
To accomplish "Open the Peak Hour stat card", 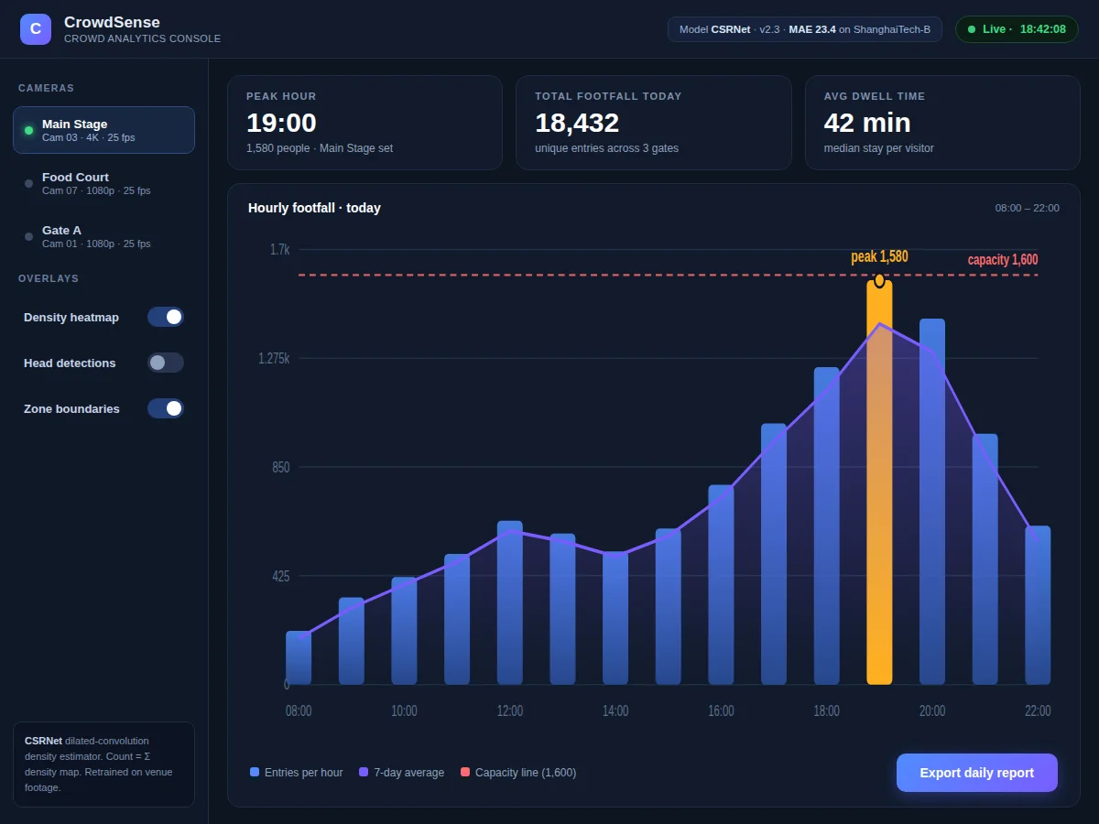I will click(x=365, y=123).
